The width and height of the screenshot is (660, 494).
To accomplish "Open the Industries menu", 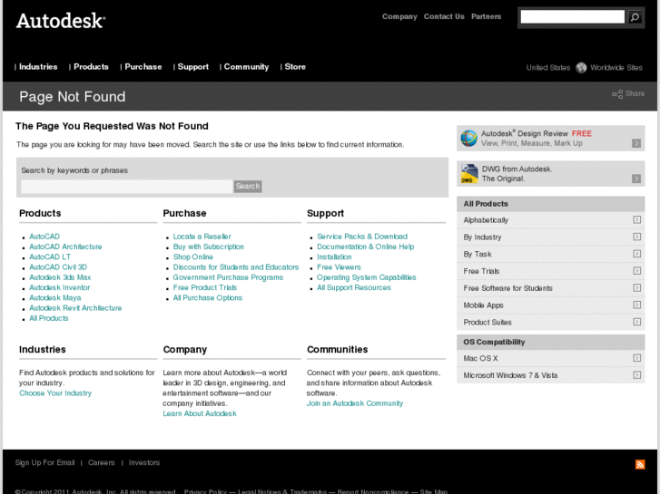I will pos(38,66).
